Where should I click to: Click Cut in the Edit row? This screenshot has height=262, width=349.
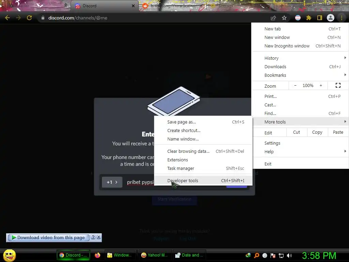(297, 132)
